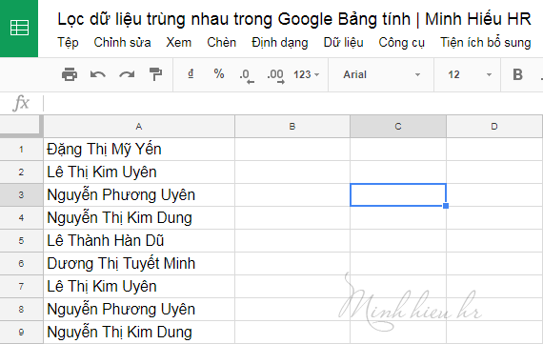Open the Định dạng menu

(280, 43)
